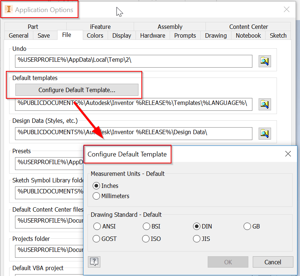The height and width of the screenshot is (276, 300).
Task: Open the Prompts tab
Action: tap(185, 35)
